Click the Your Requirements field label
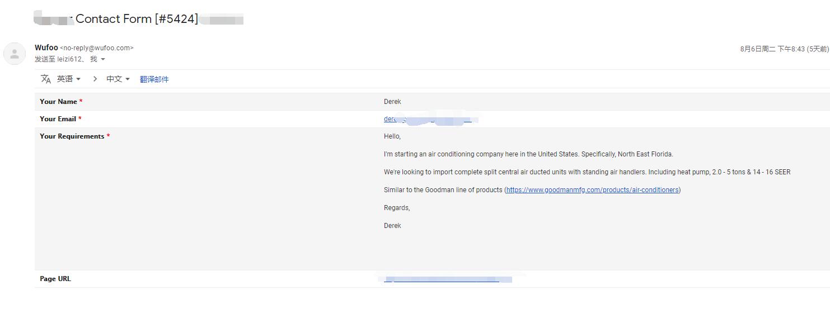 [x=72, y=136]
